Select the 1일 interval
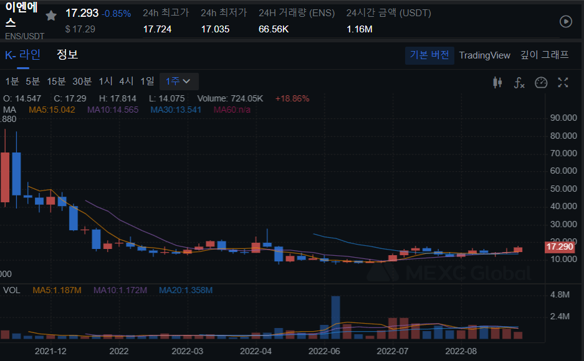The width and height of the screenshot is (584, 361). click(147, 81)
